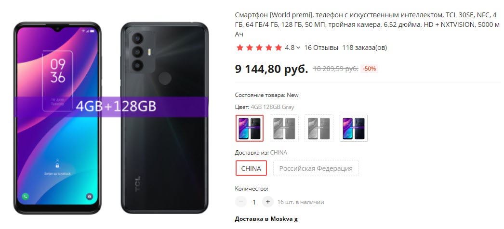The image size is (504, 229).
Task: Expand the 4.8 rating chevron dropdown
Action: [x=298, y=48]
